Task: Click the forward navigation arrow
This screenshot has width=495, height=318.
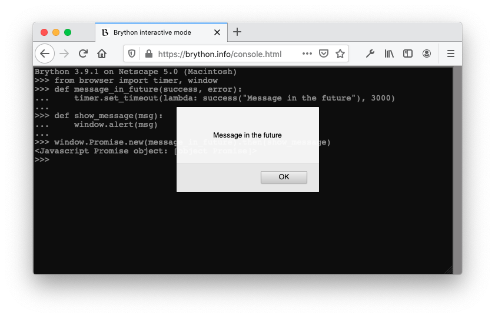Action: point(64,53)
